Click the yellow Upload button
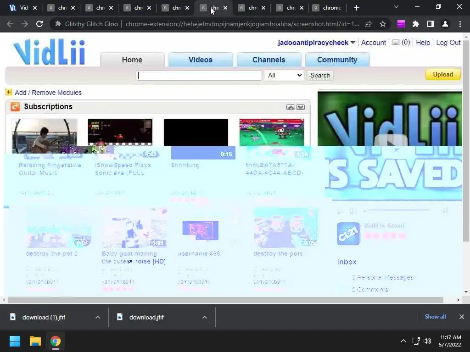470x352 pixels. (443, 75)
